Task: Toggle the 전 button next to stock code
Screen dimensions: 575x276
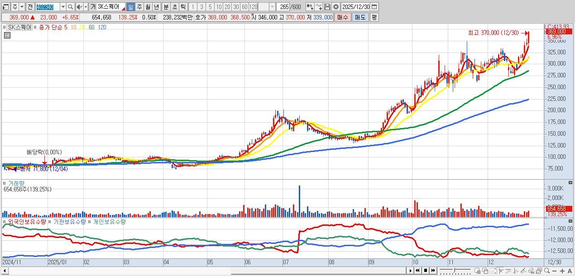Action: click(30, 7)
